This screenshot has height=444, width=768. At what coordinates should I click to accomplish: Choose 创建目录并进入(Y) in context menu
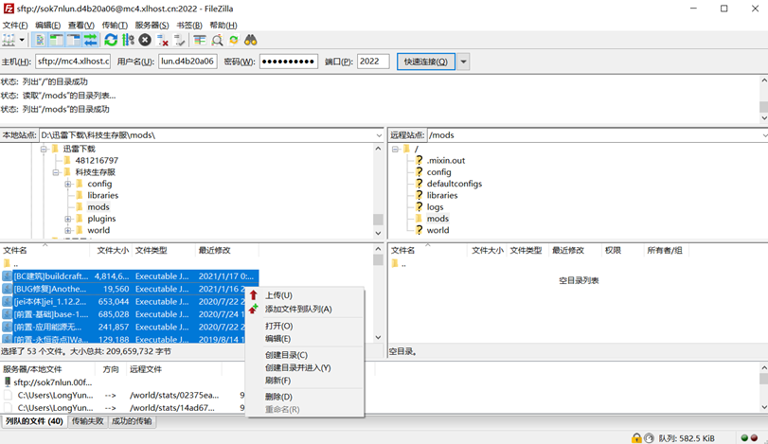pos(305,367)
